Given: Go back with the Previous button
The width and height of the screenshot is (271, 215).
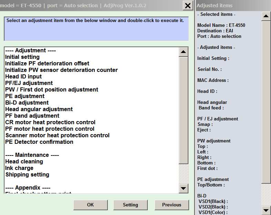Looking at the screenshot, I should (x=171, y=205).
